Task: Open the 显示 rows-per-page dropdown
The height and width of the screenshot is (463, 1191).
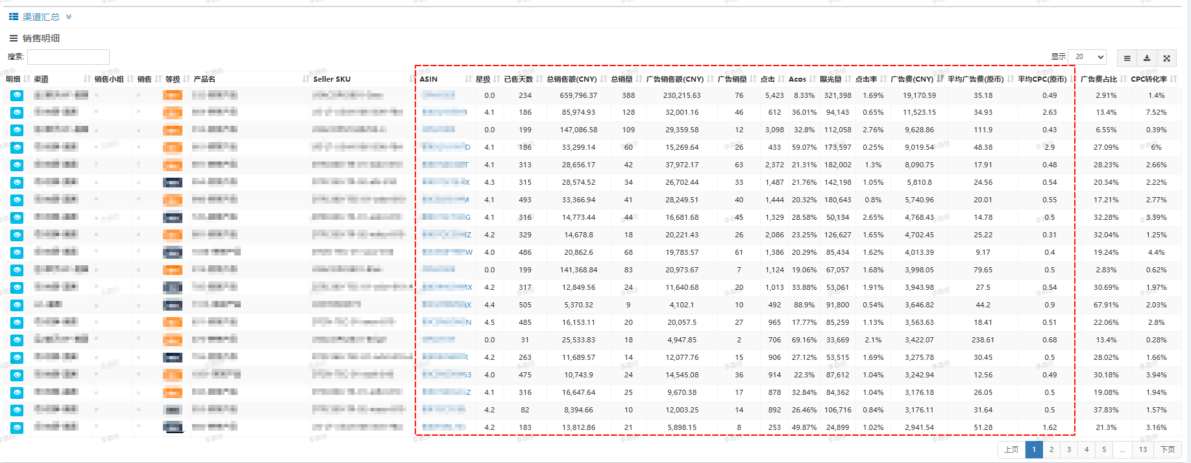Action: [1087, 57]
